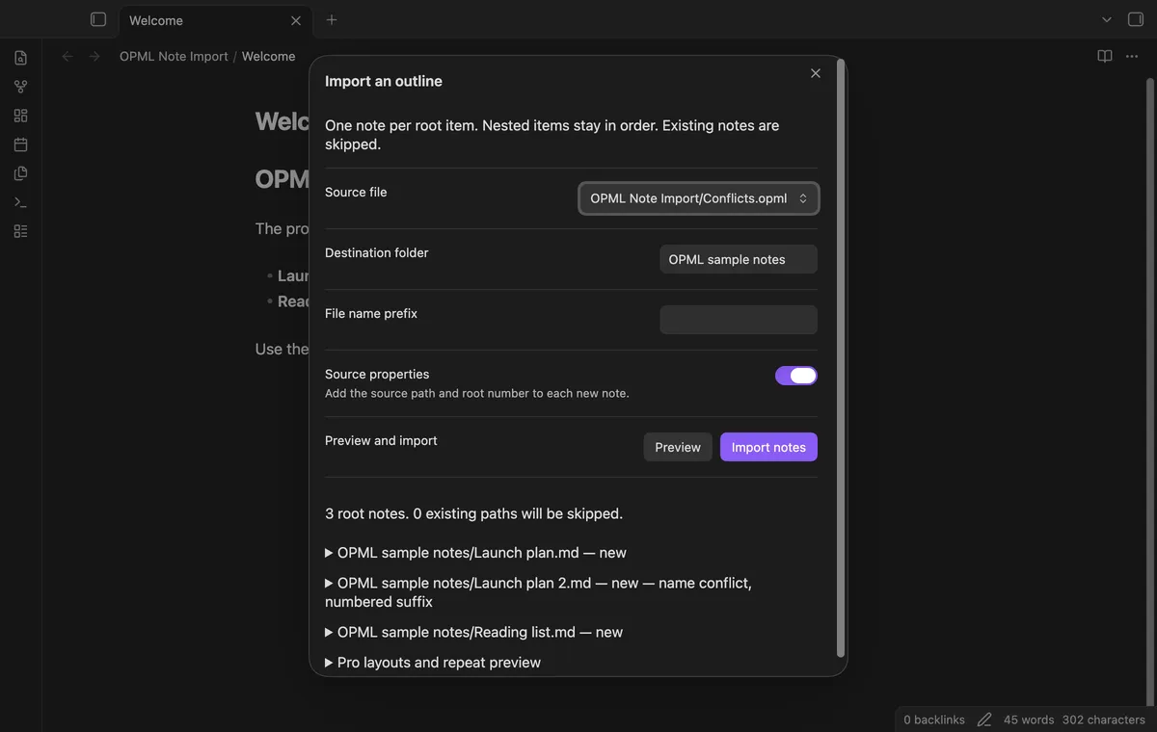Image resolution: width=1157 pixels, height=732 pixels.
Task: Toggle the left sidebar panel icon
Action: point(97,19)
